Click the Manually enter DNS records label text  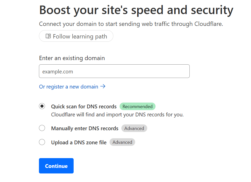[x=85, y=128]
